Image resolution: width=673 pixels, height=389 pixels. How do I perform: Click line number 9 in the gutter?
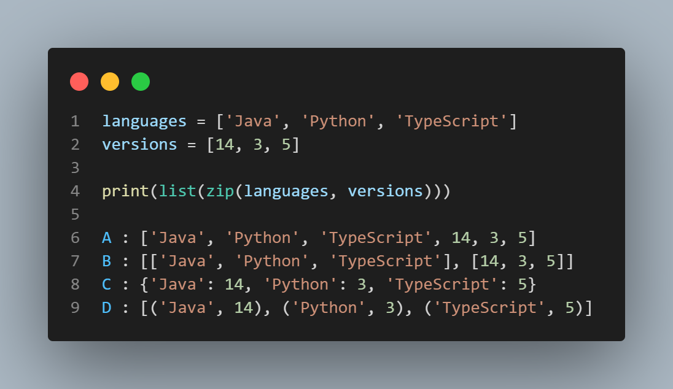coord(75,307)
